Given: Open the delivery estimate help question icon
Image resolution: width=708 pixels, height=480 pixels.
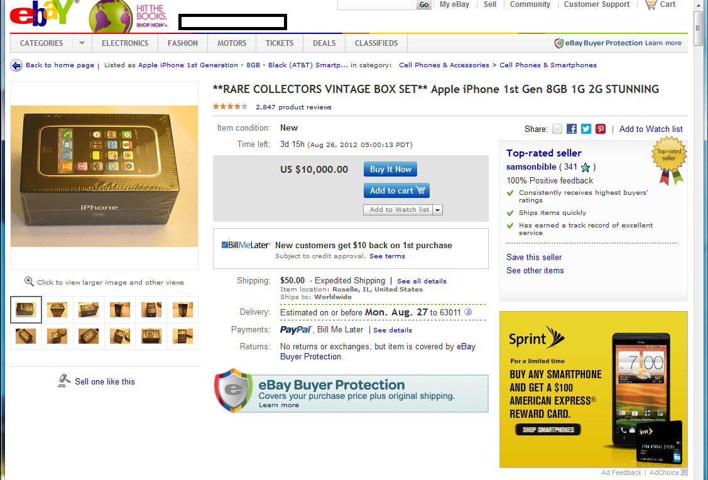Looking at the screenshot, I should coord(468,312).
